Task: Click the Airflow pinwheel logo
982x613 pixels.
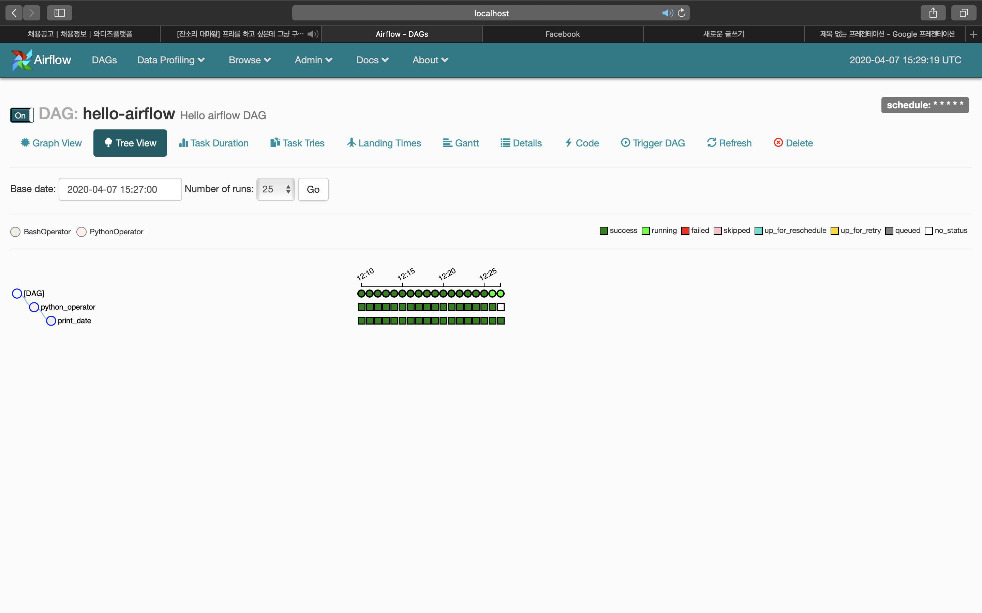Action: click(x=21, y=60)
